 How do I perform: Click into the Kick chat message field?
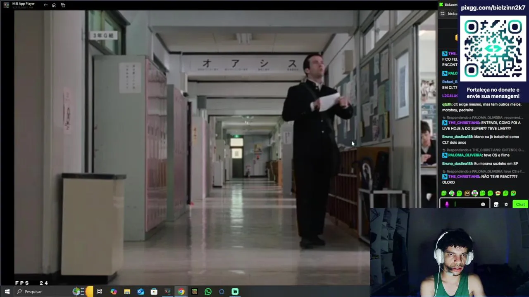point(465,204)
